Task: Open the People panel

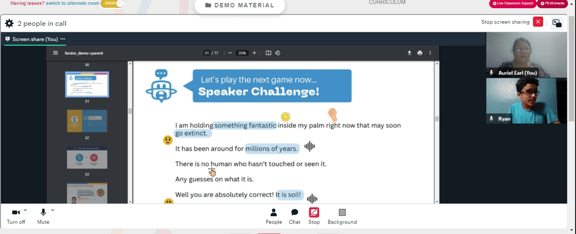Action: 274,216
